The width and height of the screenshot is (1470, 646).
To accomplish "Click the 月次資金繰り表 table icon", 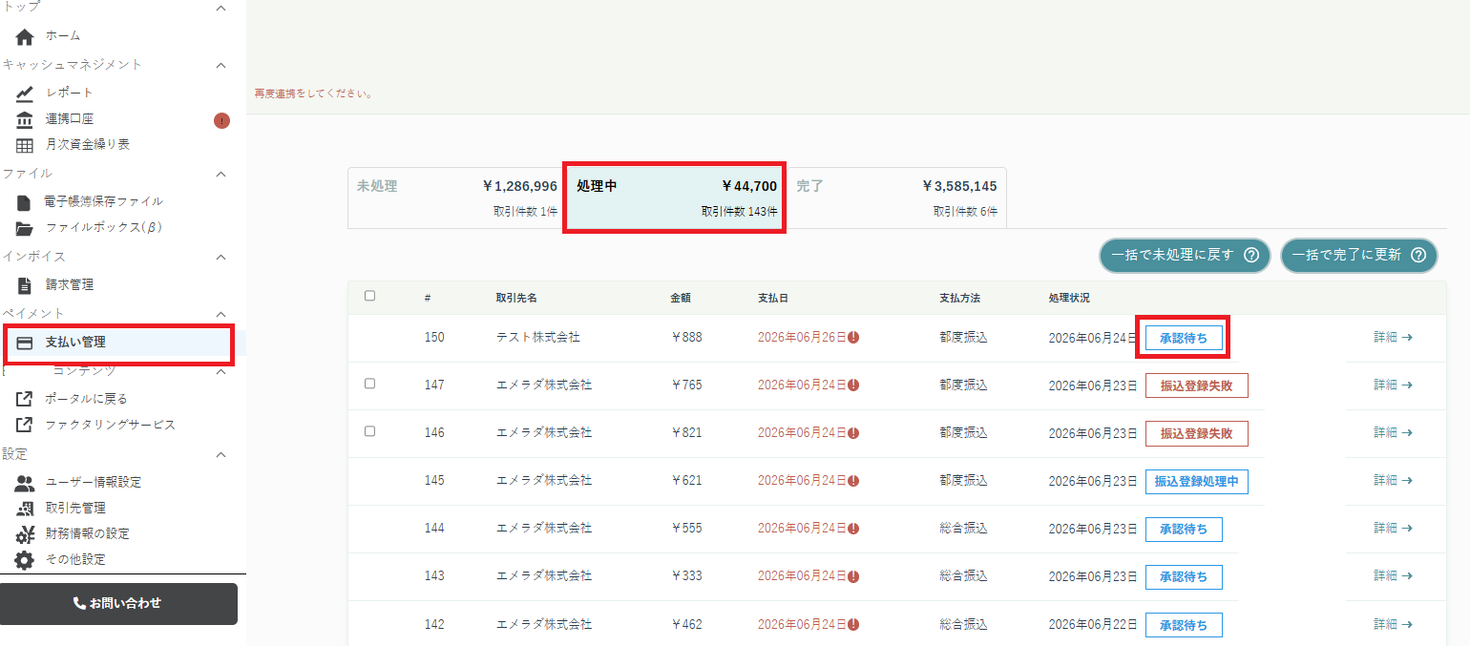I will click(x=25, y=146).
